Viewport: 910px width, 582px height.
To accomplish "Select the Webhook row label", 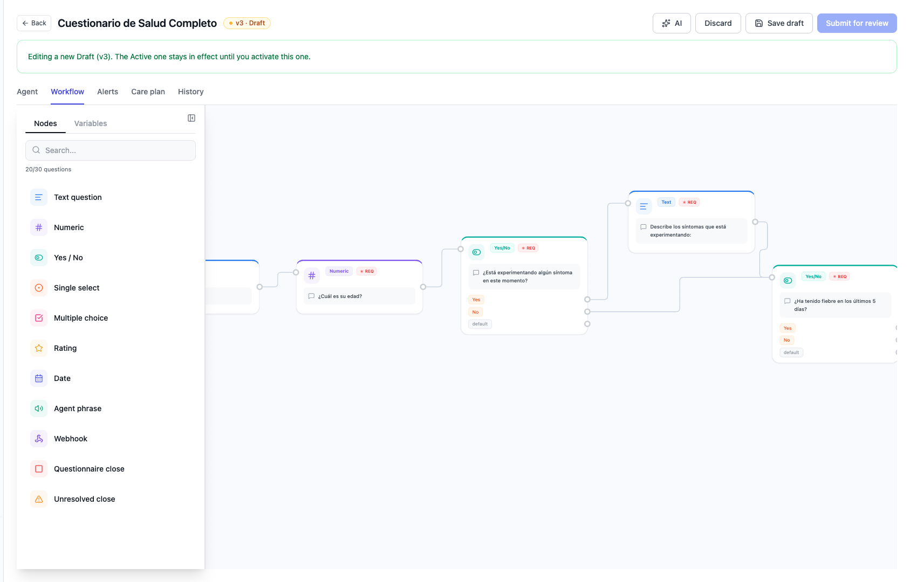I will point(71,439).
